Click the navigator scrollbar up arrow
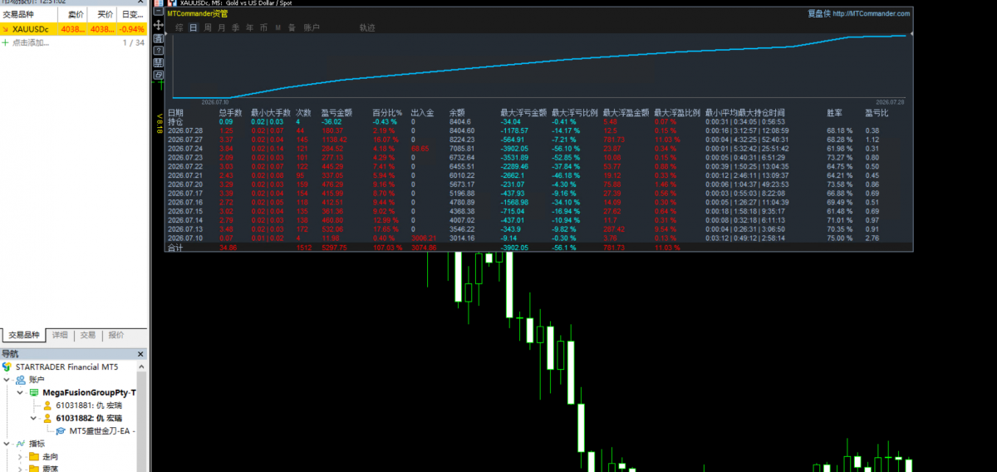The image size is (997, 472). (x=142, y=366)
